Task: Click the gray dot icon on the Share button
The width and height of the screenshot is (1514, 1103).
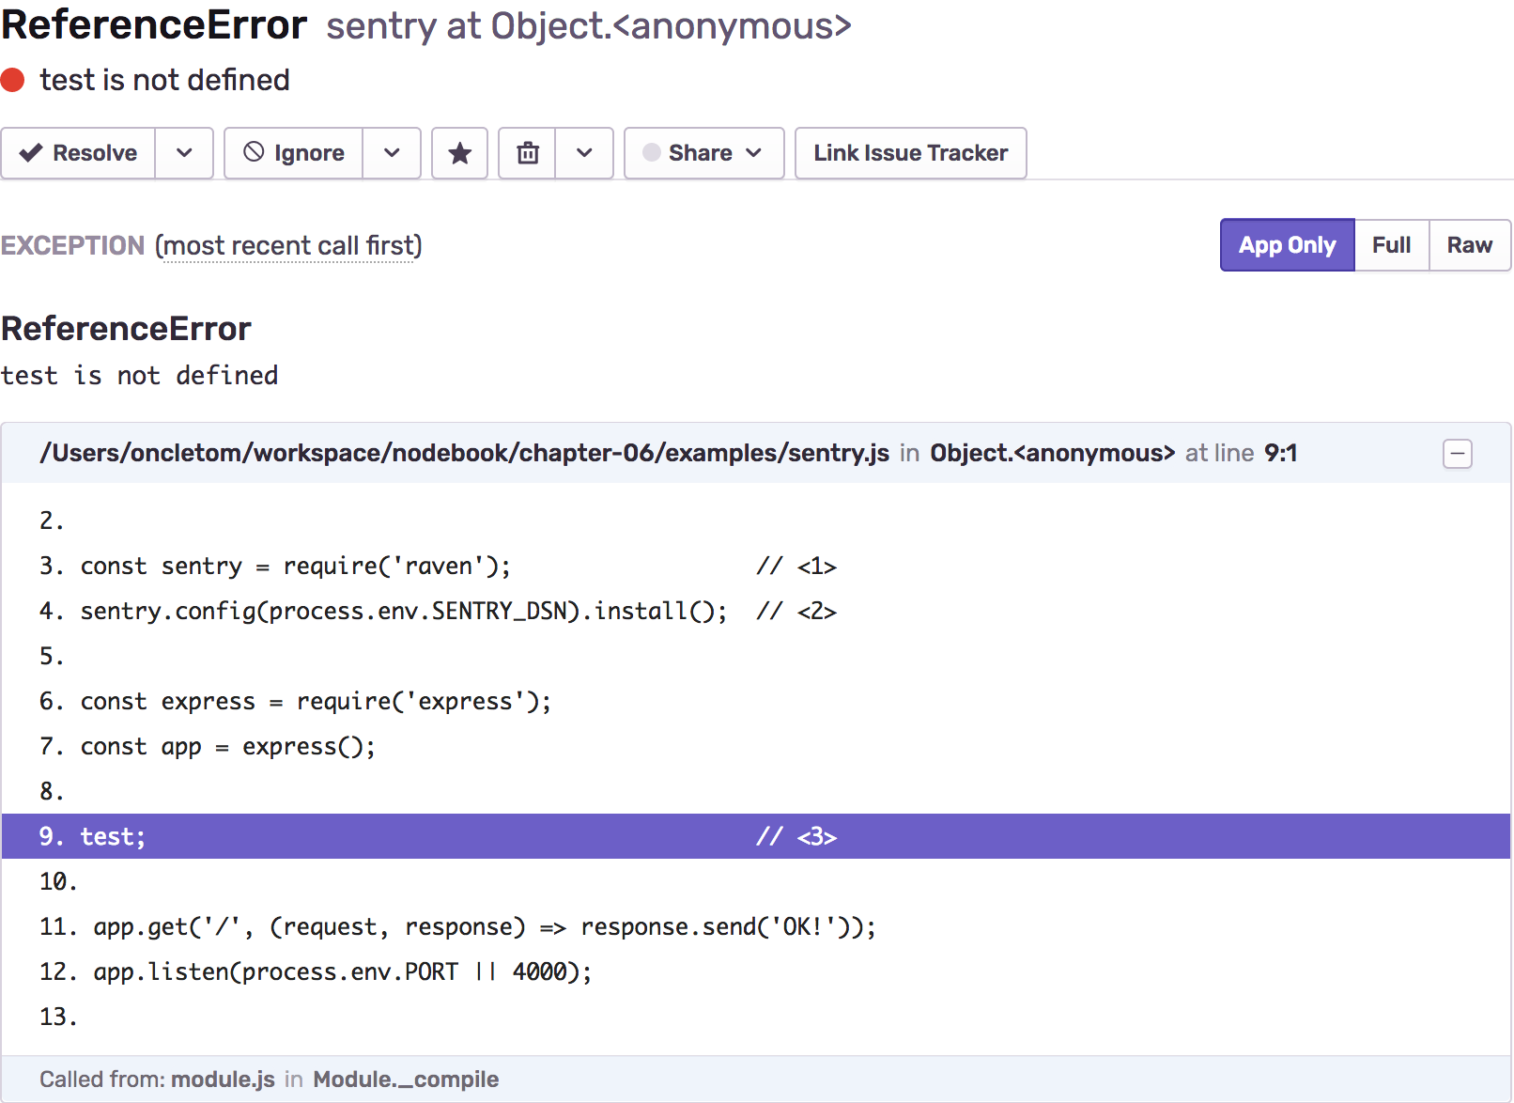Action: (651, 152)
